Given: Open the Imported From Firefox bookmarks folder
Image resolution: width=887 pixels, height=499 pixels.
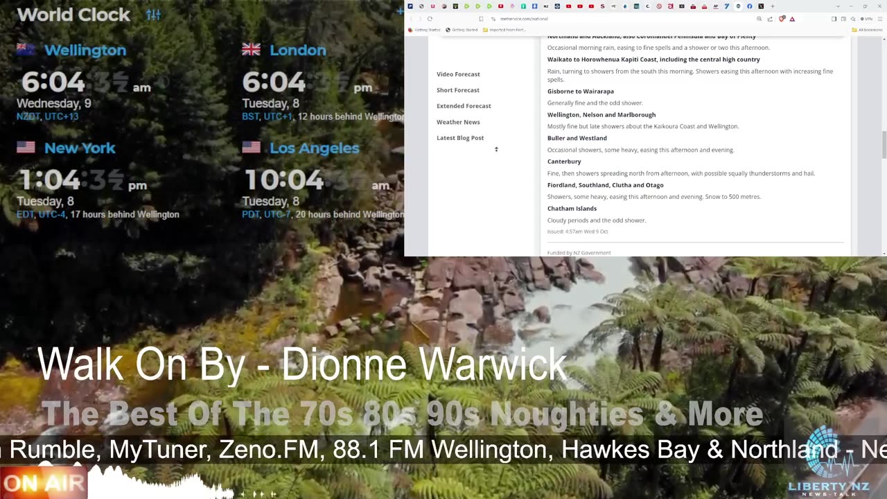Looking at the screenshot, I should click(504, 30).
